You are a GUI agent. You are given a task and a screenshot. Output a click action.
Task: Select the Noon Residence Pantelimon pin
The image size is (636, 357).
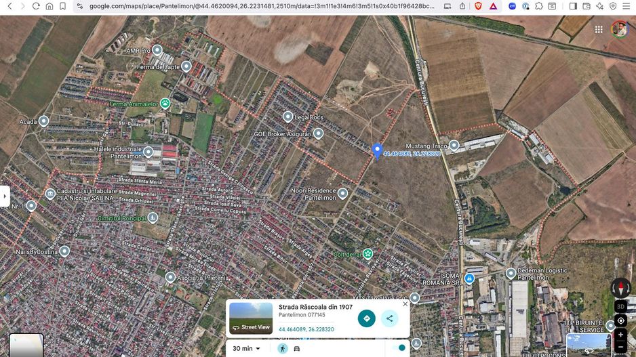pyautogui.click(x=342, y=194)
